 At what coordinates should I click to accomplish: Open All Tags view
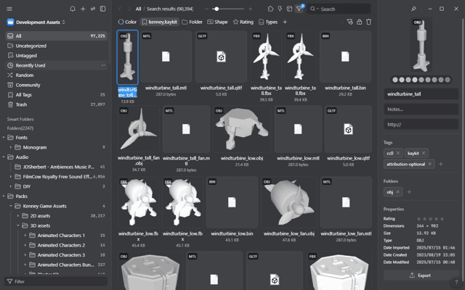click(57, 95)
